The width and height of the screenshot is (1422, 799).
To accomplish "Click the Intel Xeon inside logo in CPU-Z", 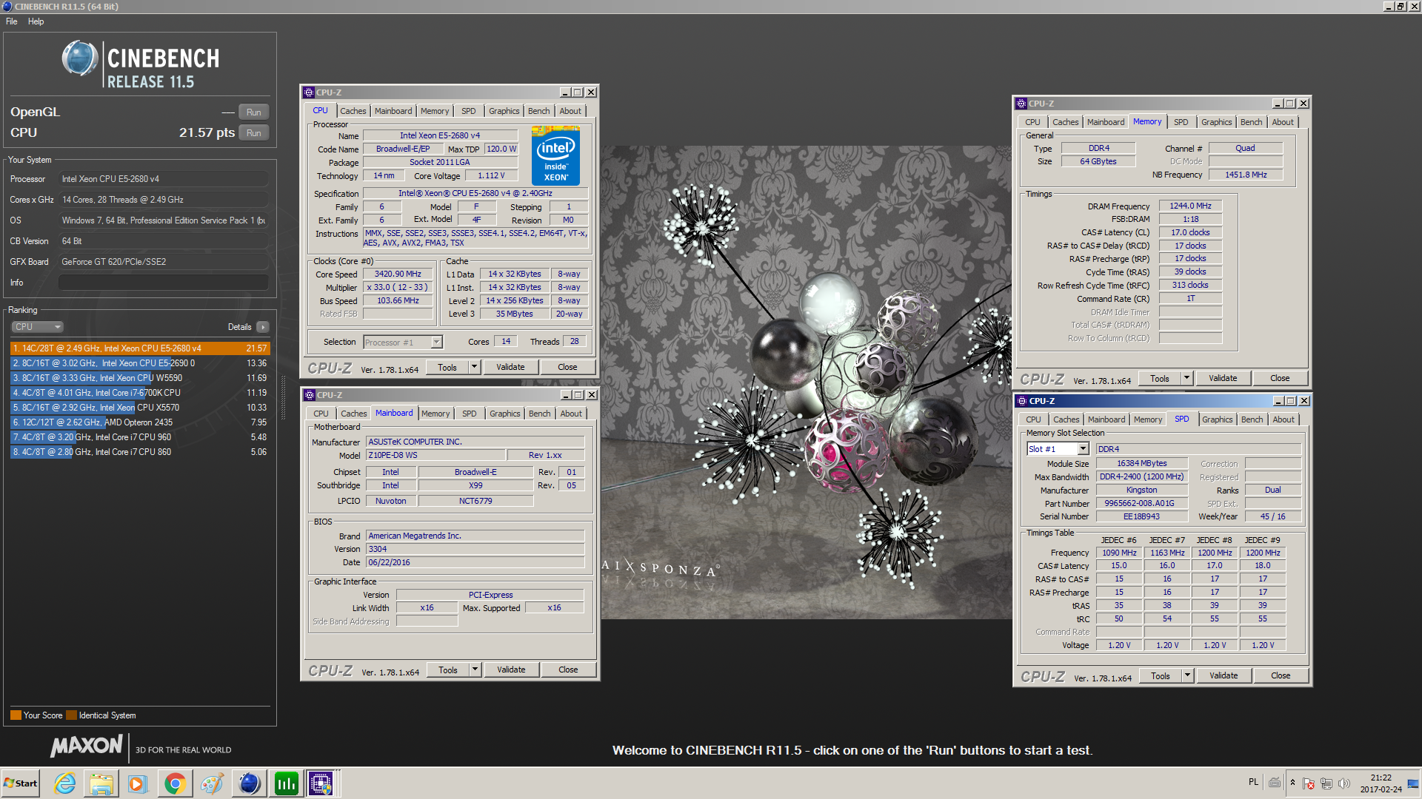I will [555, 156].
